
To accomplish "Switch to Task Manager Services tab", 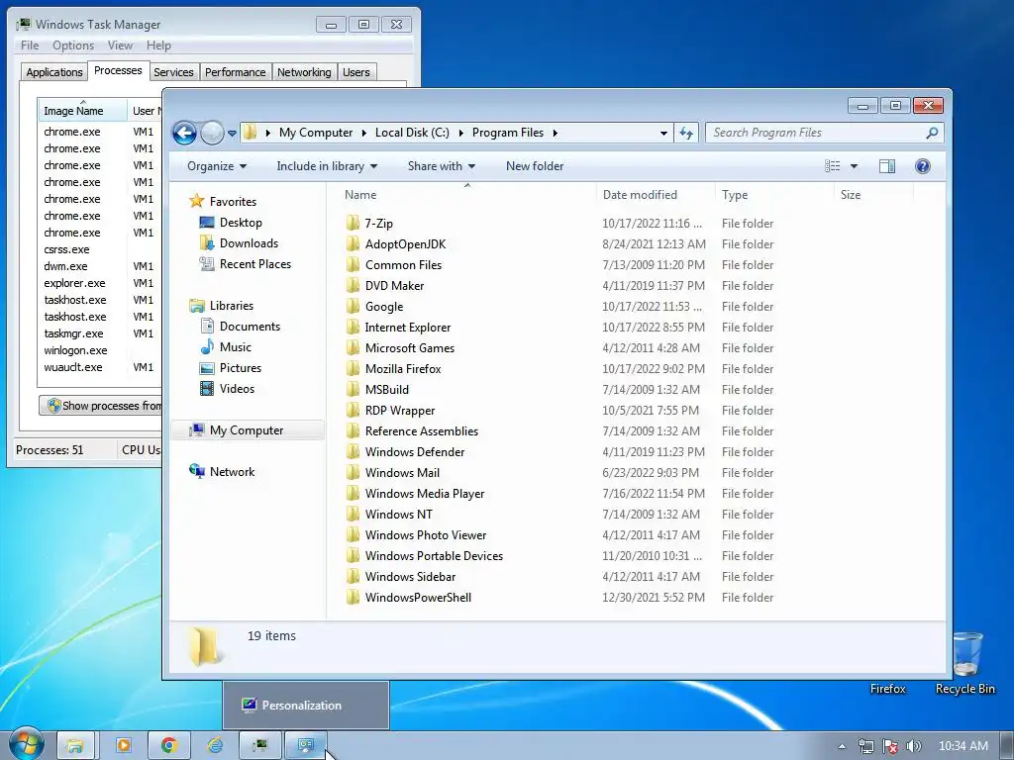I will (x=173, y=72).
